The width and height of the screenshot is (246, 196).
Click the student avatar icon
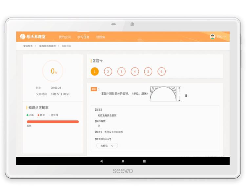212,37
